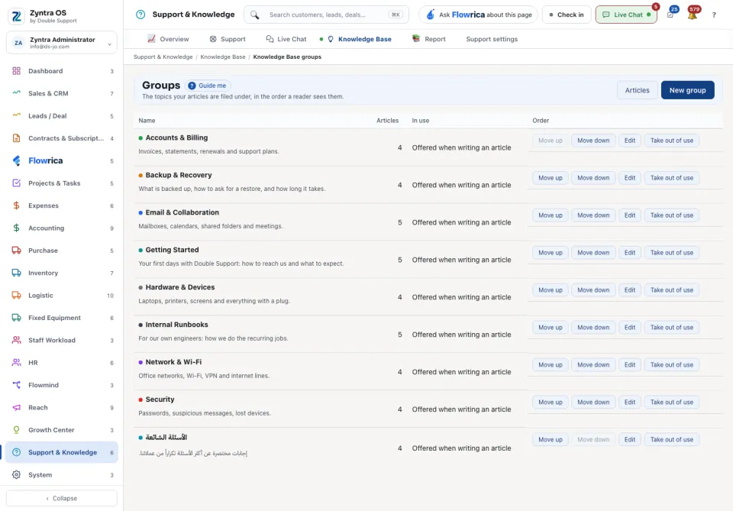Click the Flowmind branch icon

(16, 385)
